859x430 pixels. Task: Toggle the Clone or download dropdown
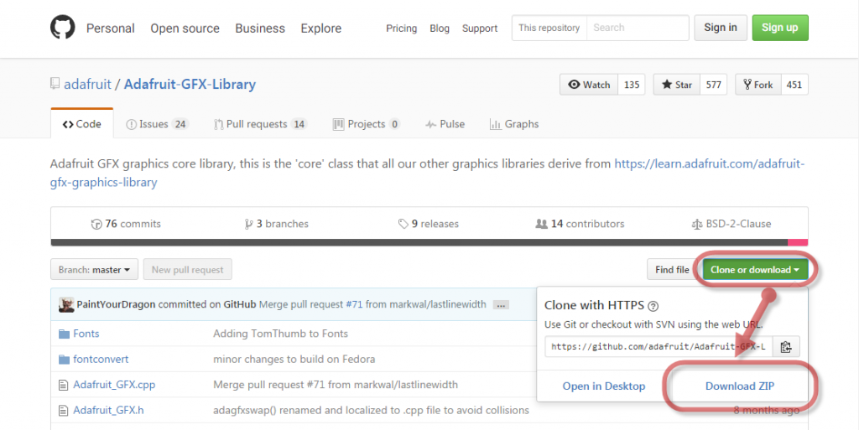click(x=755, y=270)
